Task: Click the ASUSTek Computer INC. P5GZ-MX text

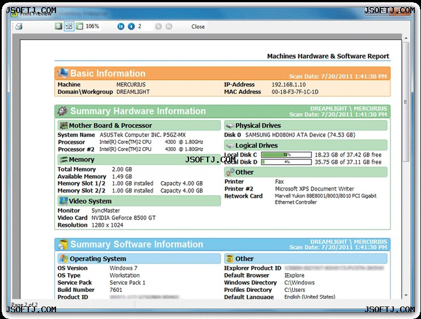Action: pos(143,135)
